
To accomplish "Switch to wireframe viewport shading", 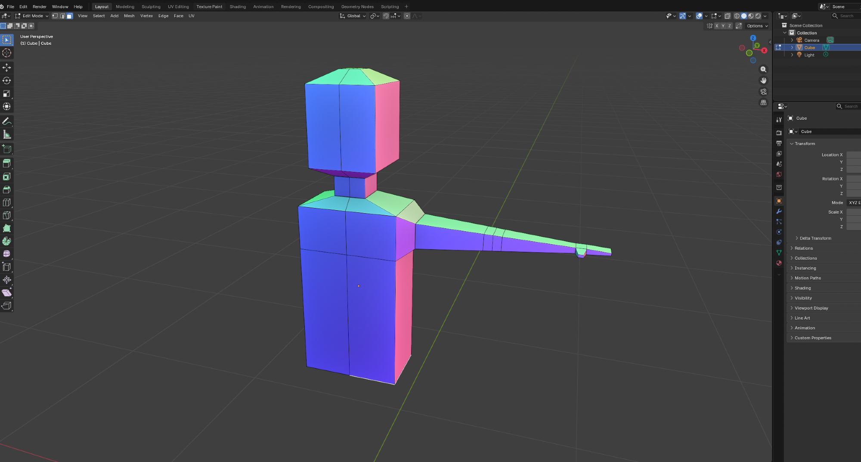I will (x=737, y=16).
